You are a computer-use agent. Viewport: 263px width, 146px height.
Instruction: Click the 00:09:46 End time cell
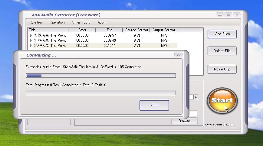pyautogui.click(x=110, y=40)
